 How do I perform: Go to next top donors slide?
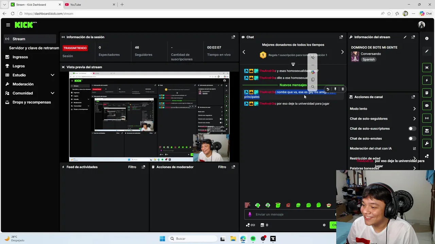[x=342, y=52]
